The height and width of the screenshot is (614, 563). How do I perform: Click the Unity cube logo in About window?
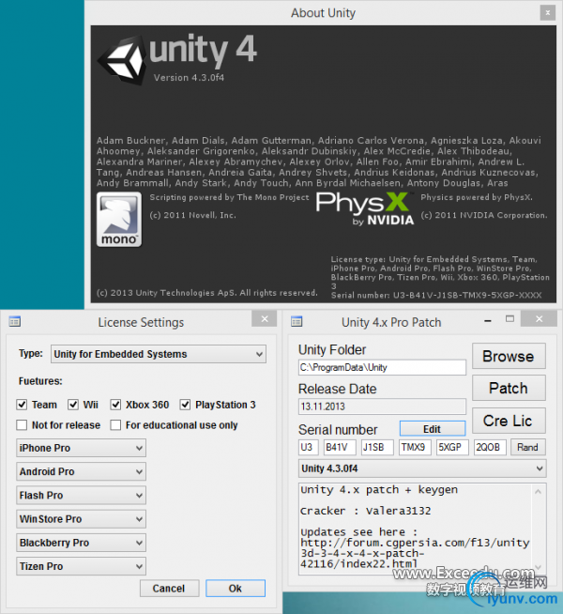(121, 59)
